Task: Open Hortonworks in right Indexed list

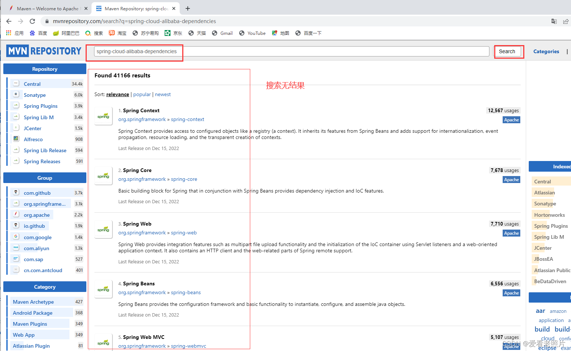Action: pyautogui.click(x=549, y=215)
